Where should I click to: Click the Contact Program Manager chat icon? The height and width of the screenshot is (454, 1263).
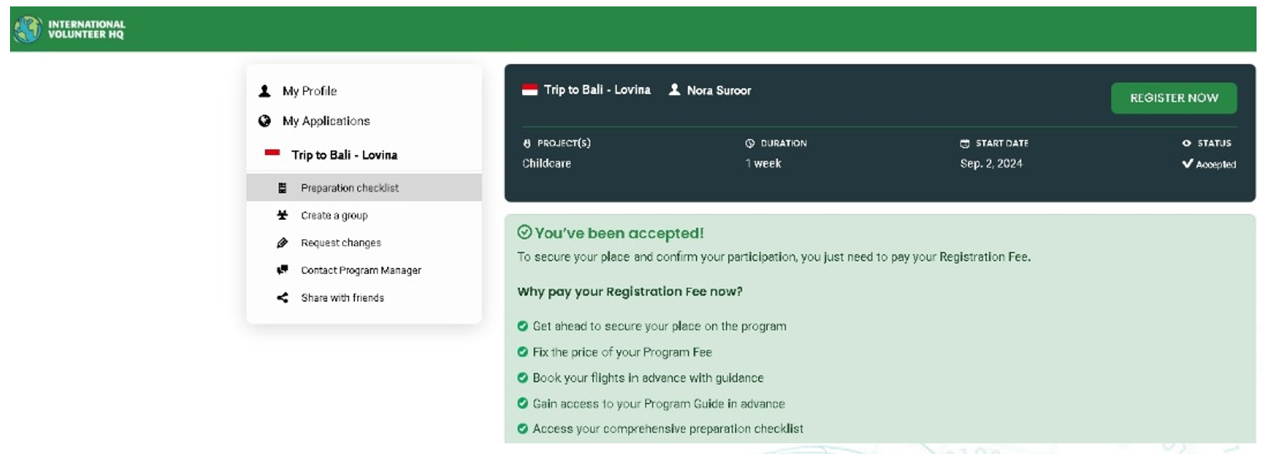[282, 270]
